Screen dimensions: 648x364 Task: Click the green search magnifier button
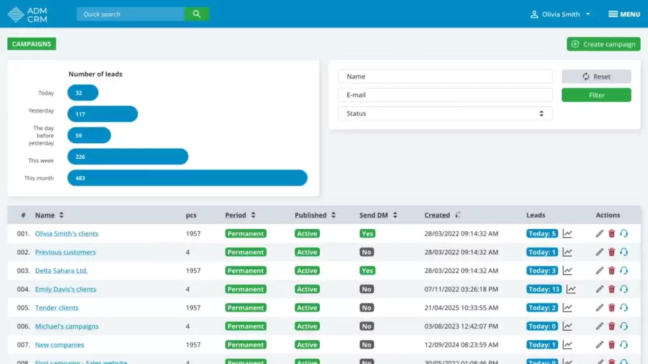click(x=196, y=14)
